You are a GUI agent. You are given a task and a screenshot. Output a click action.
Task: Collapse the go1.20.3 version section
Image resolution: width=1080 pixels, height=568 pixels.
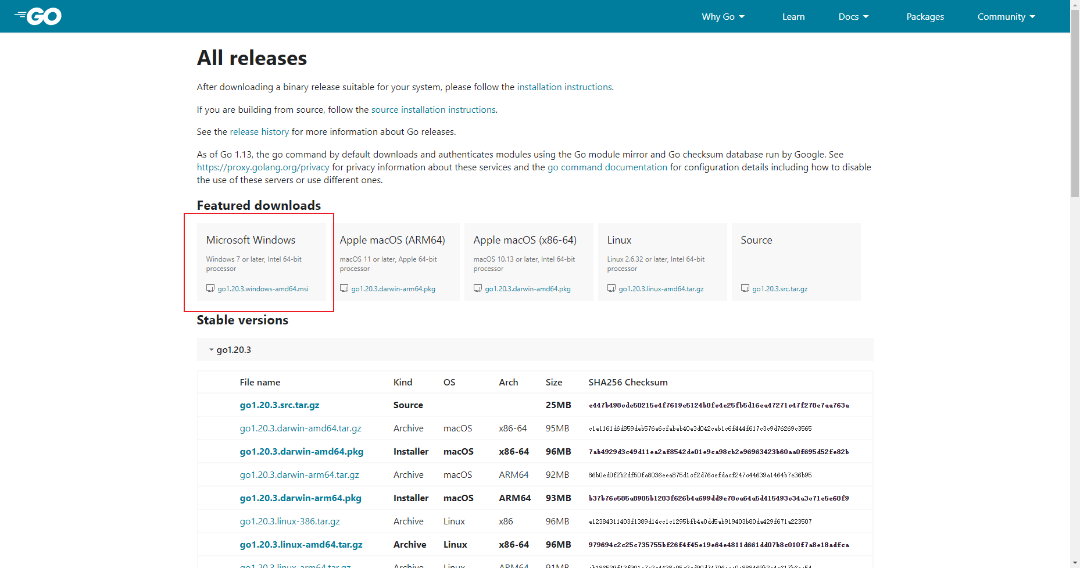230,349
